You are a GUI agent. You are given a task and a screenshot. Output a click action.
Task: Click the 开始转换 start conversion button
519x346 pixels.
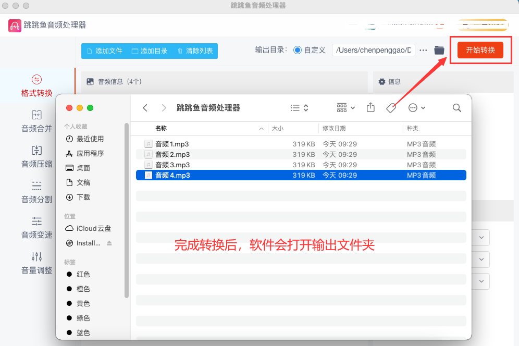click(480, 50)
